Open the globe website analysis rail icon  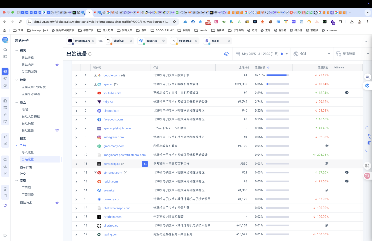click(x=5, y=71)
